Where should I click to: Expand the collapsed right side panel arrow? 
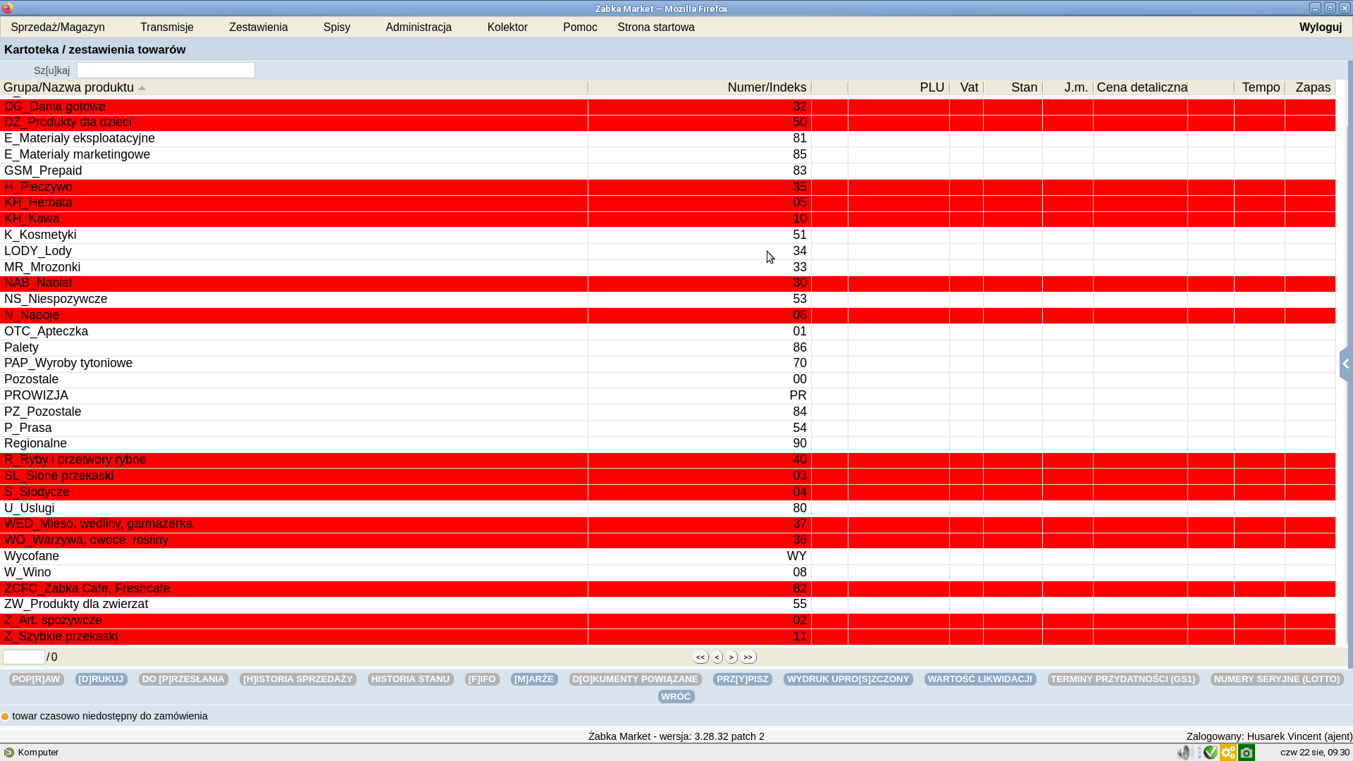[x=1346, y=364]
